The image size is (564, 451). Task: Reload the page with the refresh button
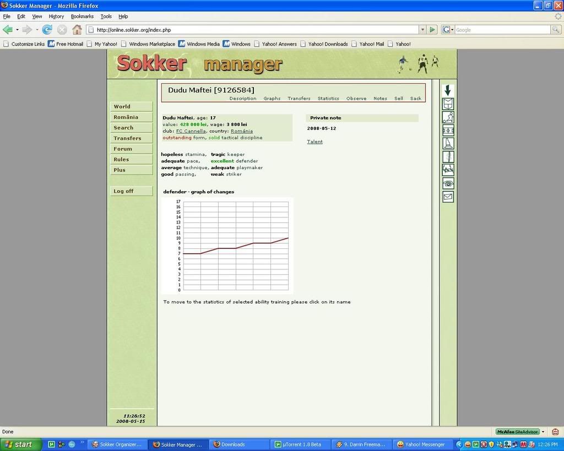[x=47, y=30]
